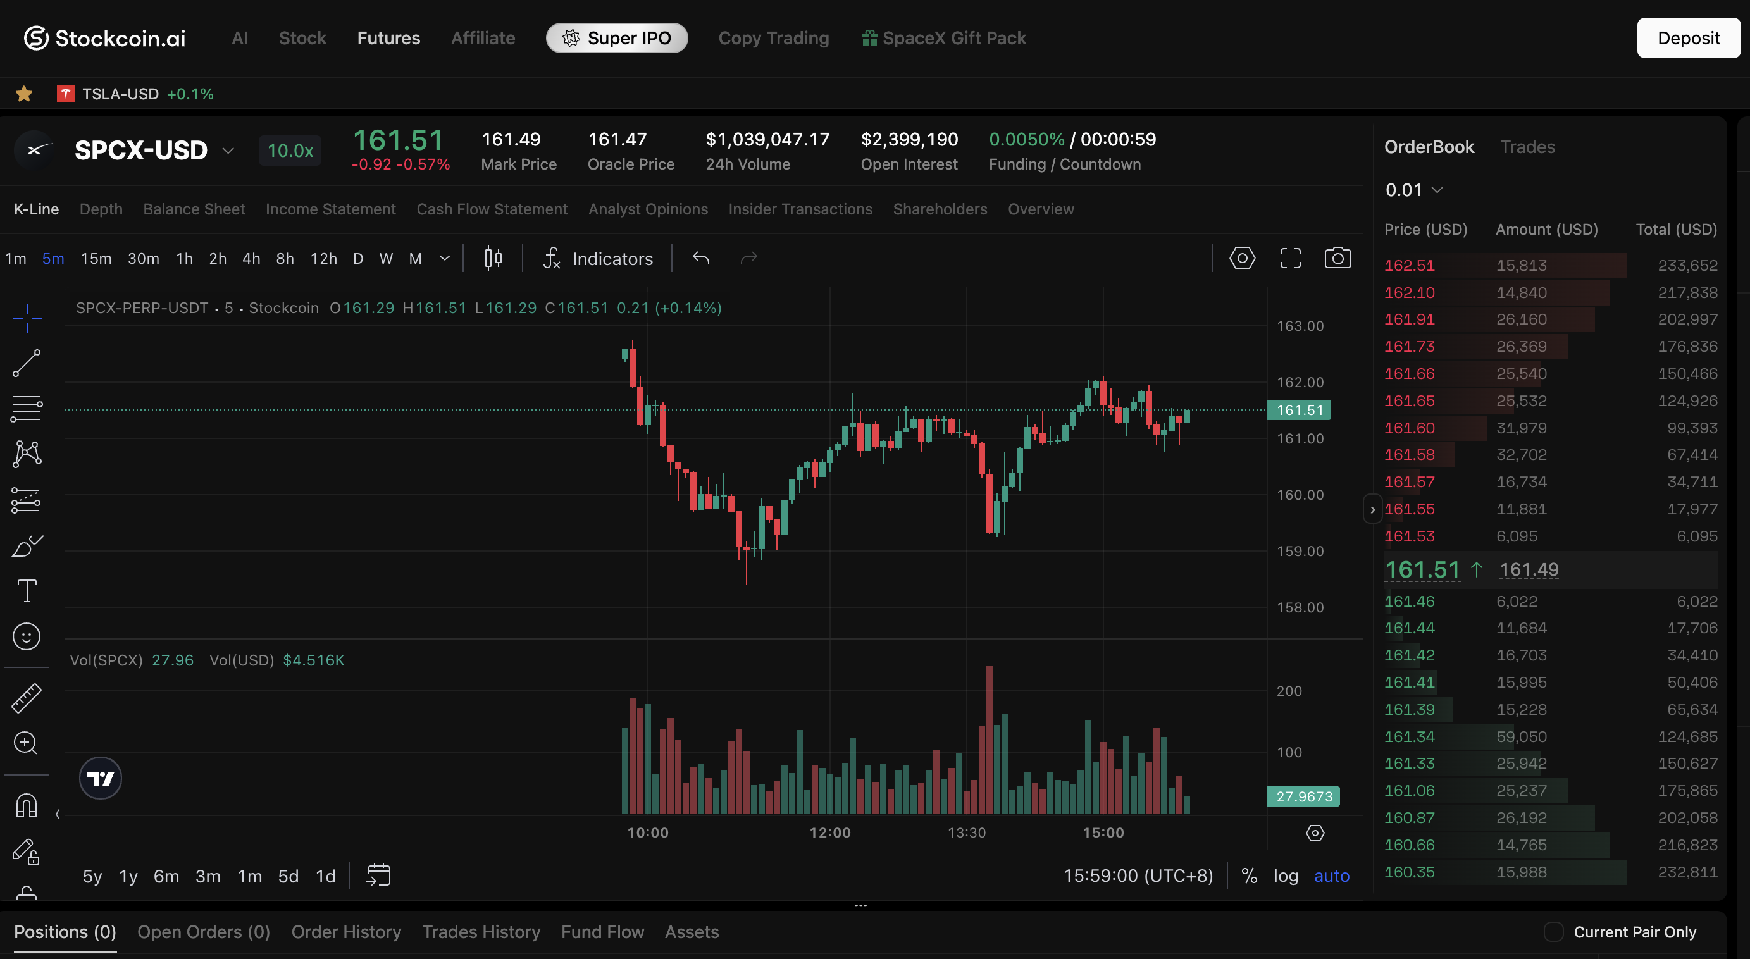Activate the zoom in tool
This screenshot has height=959, width=1750.
tap(27, 743)
